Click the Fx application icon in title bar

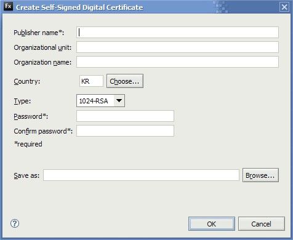8,6
